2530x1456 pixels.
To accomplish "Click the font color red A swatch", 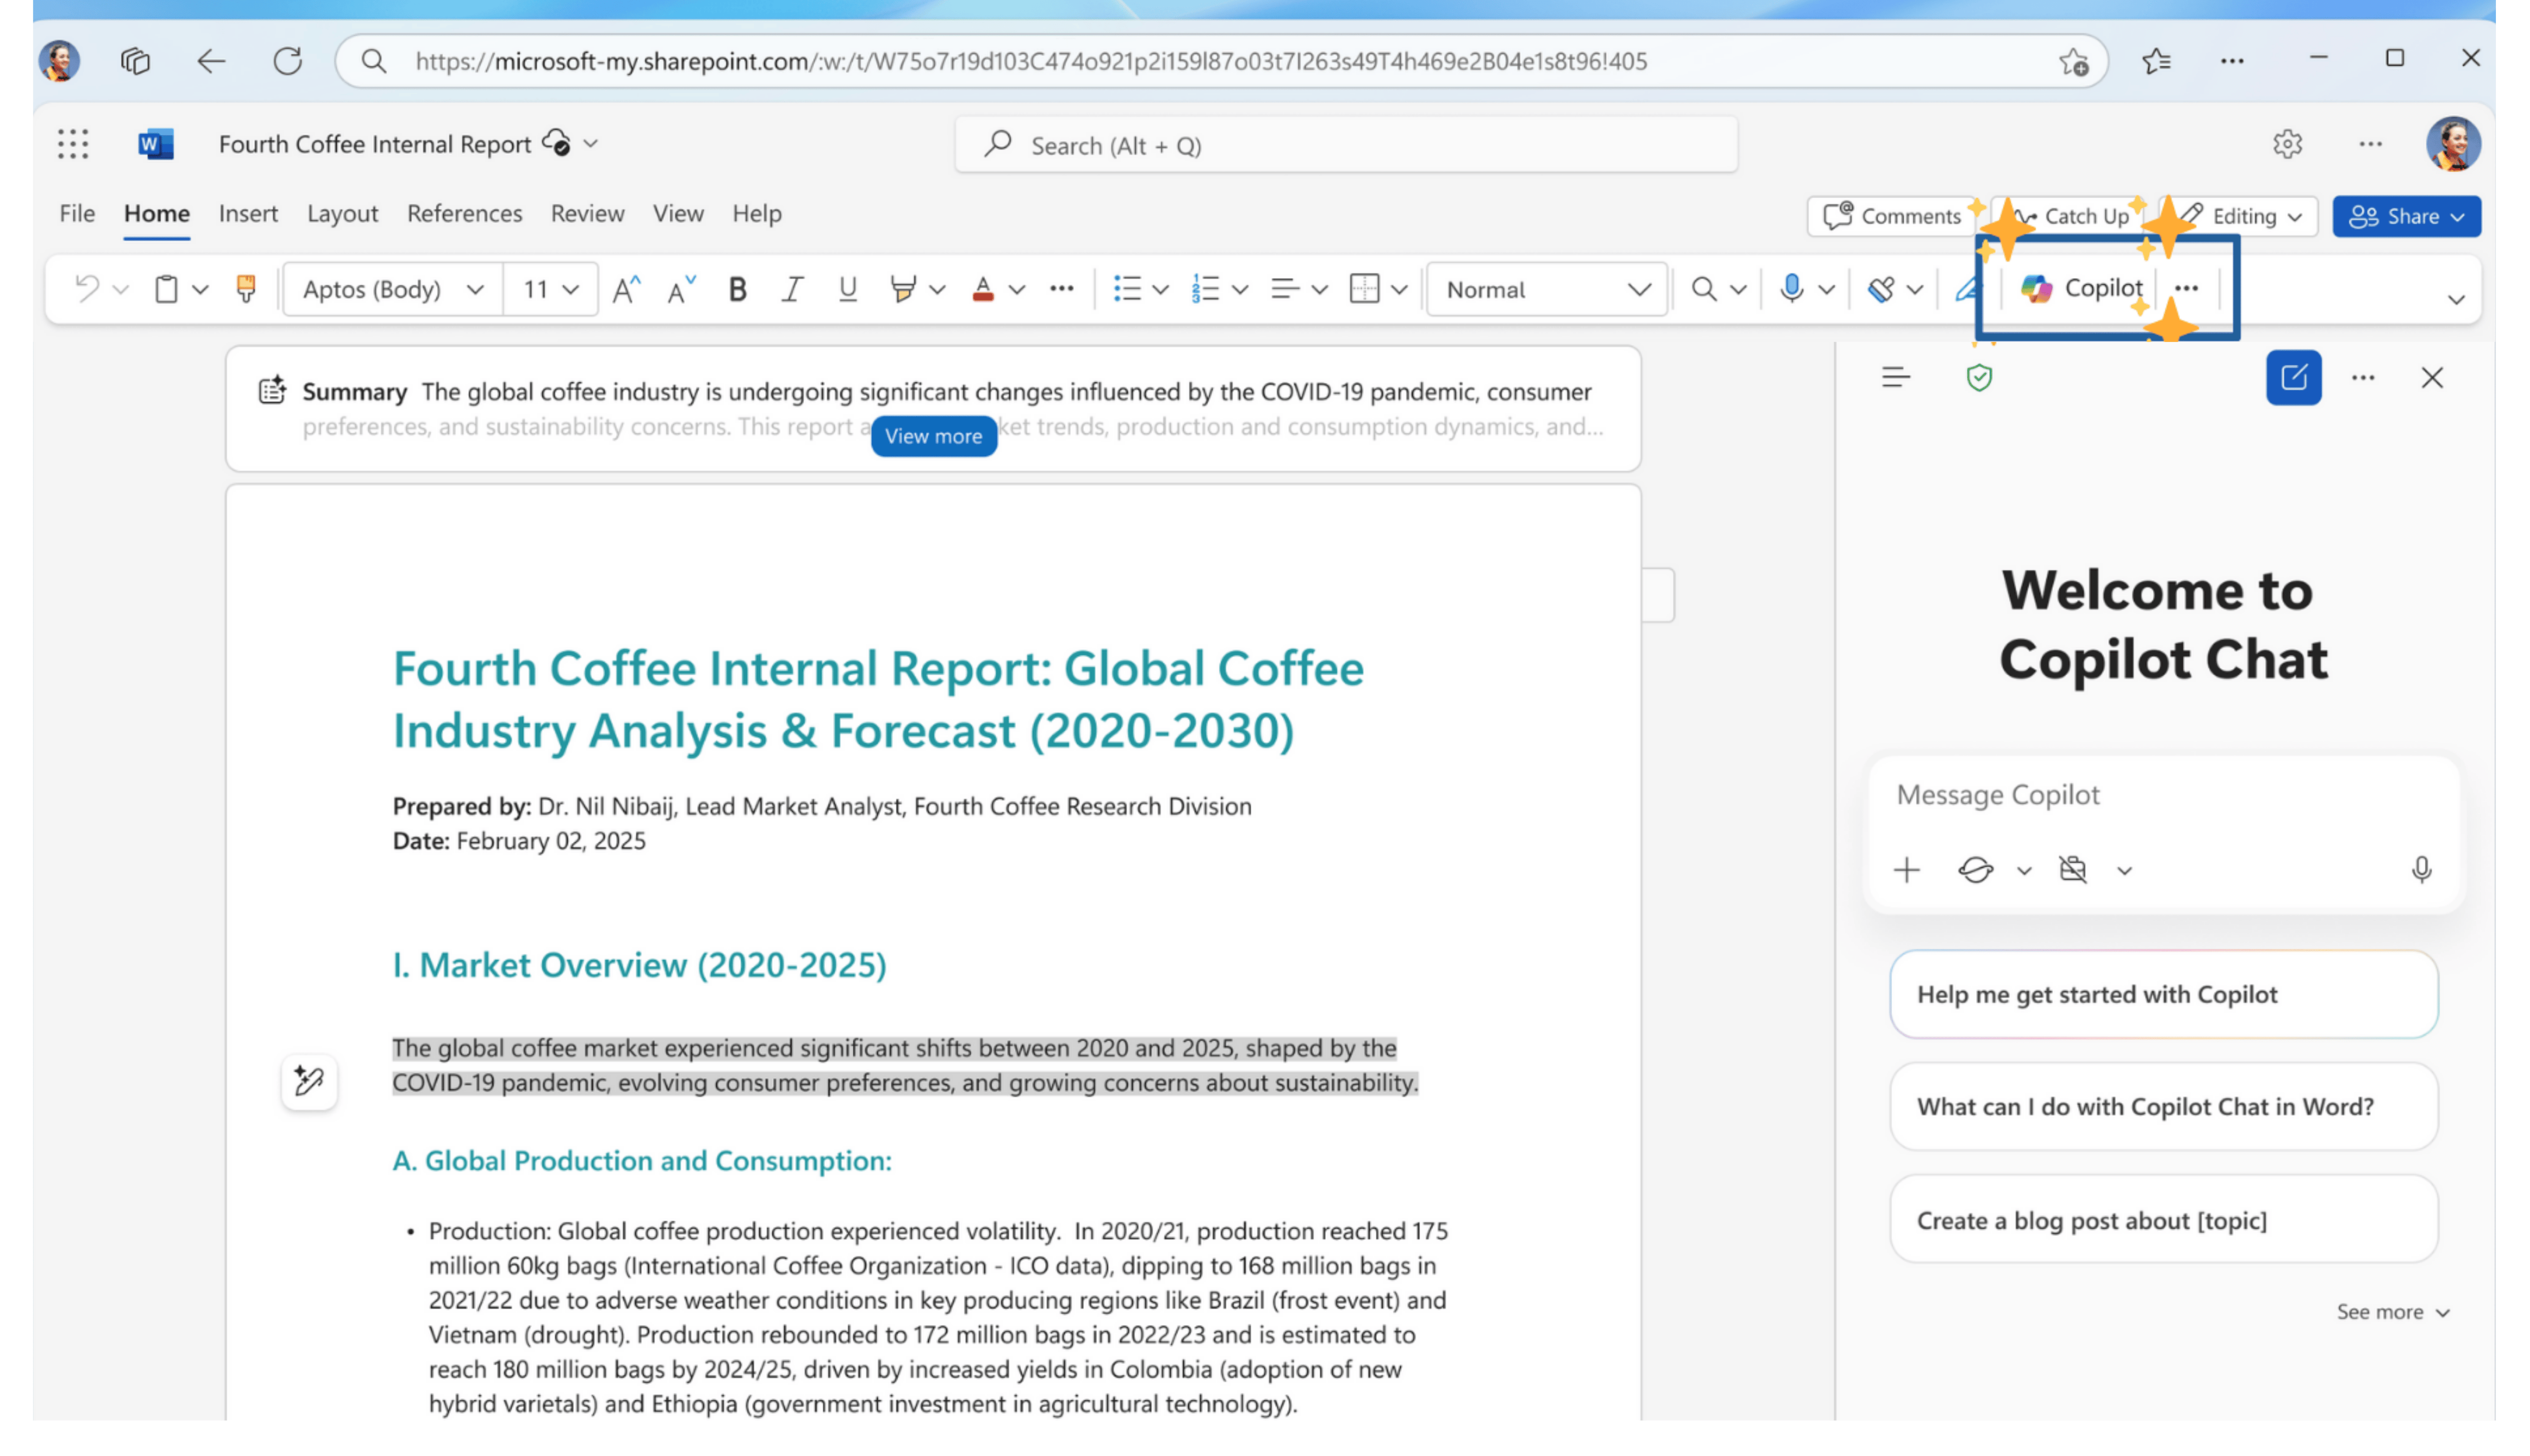I will 982,289.
